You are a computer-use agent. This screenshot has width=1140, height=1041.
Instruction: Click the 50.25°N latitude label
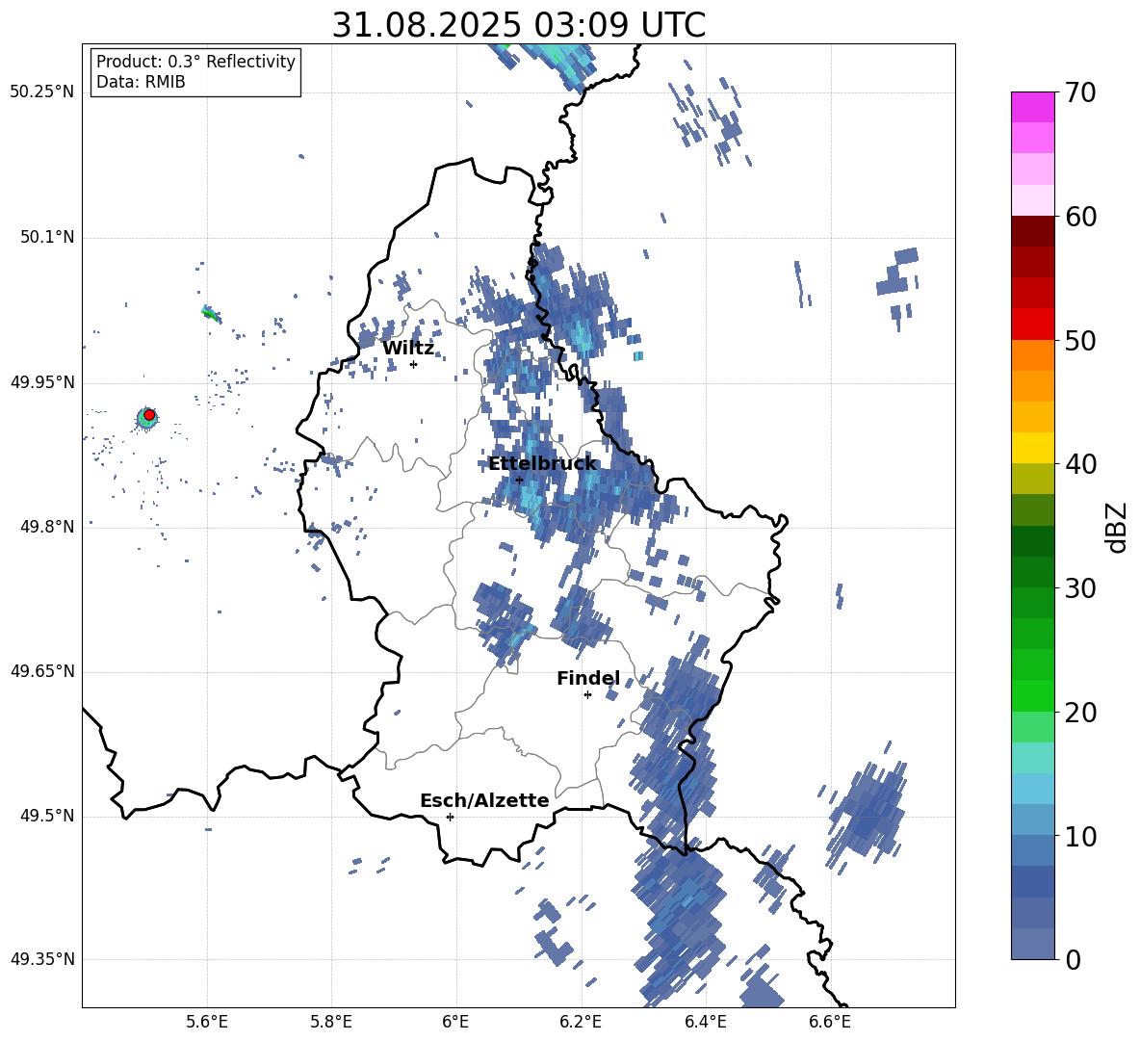click(42, 92)
